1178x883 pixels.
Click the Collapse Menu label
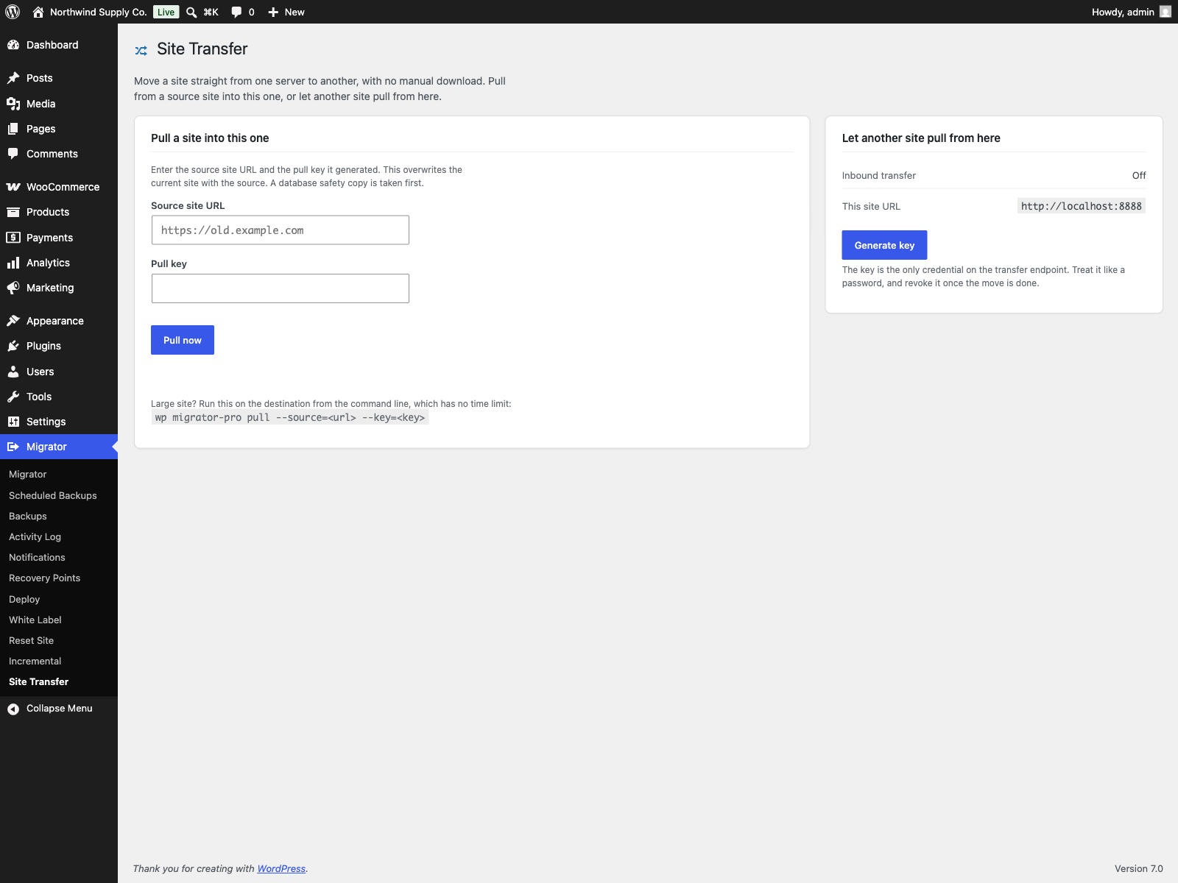(60, 709)
